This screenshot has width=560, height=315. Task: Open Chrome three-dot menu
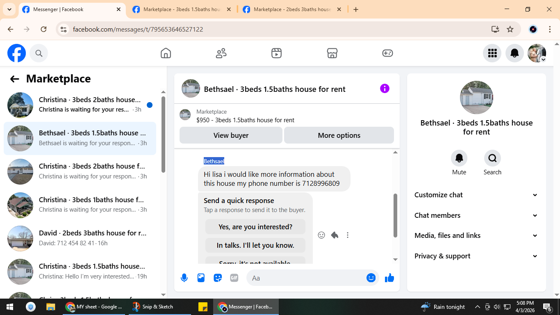click(x=550, y=29)
